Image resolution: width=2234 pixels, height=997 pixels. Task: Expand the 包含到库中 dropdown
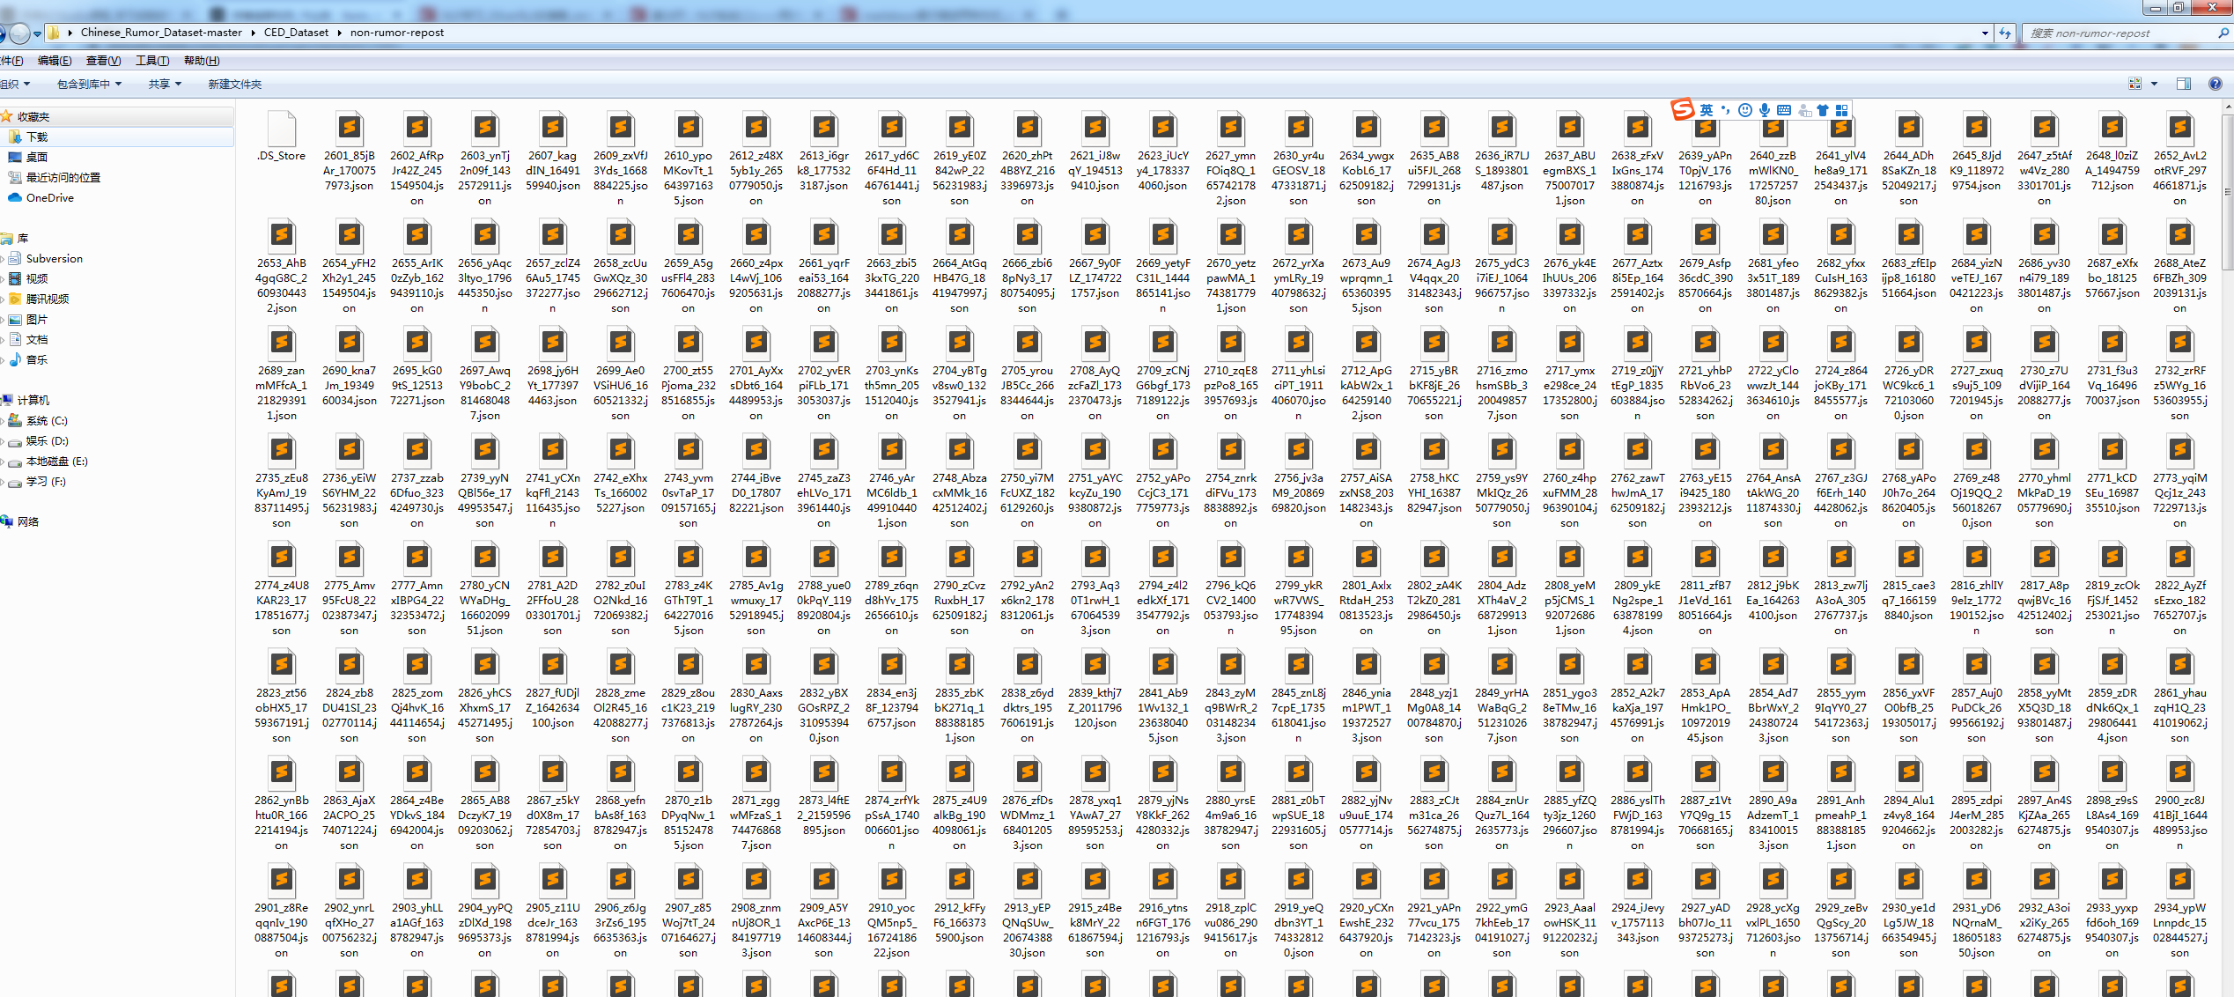(89, 84)
